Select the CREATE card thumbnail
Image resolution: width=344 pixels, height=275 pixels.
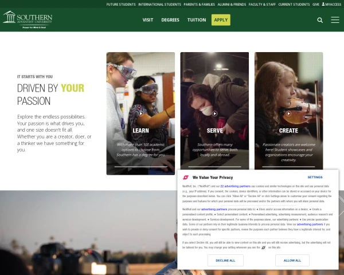[x=289, y=111]
